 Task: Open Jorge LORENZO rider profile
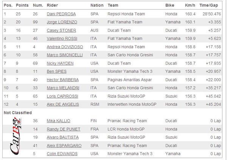point(62,22)
